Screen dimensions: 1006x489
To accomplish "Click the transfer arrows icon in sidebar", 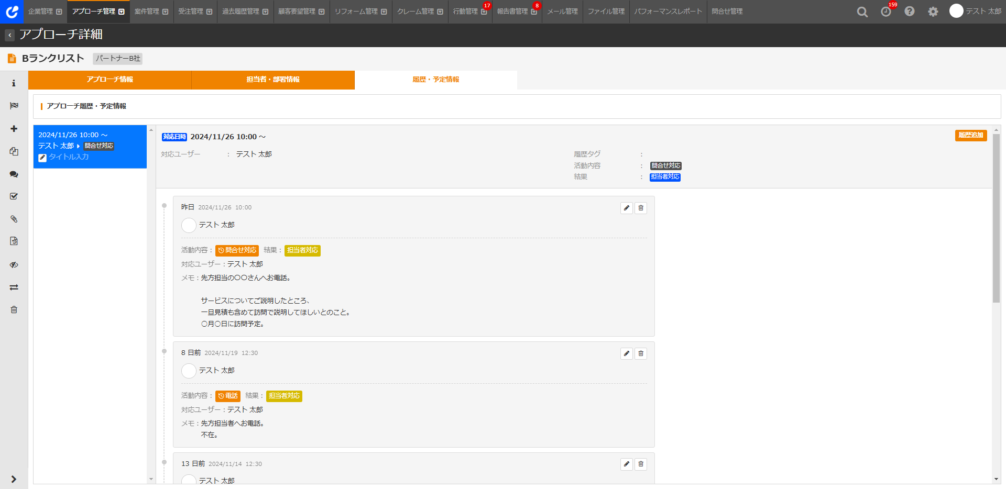I will tap(14, 287).
